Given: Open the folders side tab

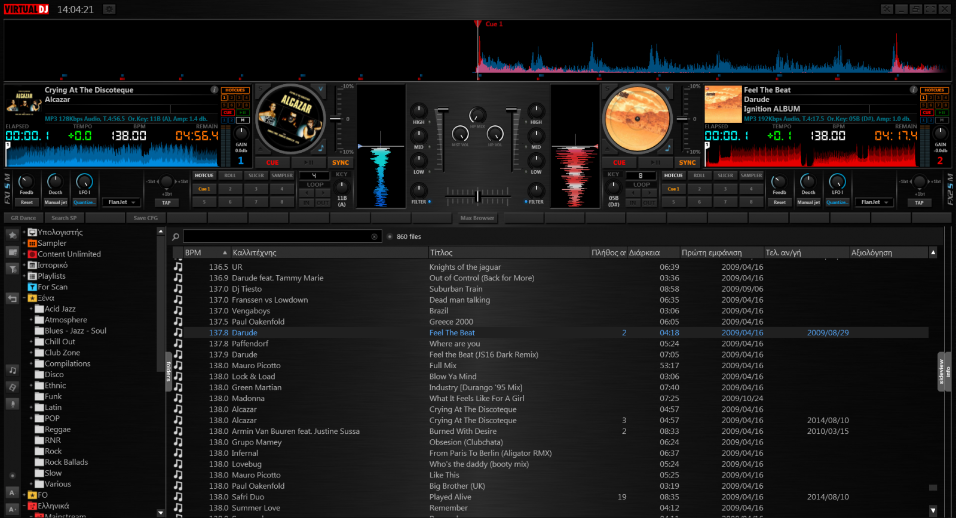Looking at the screenshot, I should (168, 371).
